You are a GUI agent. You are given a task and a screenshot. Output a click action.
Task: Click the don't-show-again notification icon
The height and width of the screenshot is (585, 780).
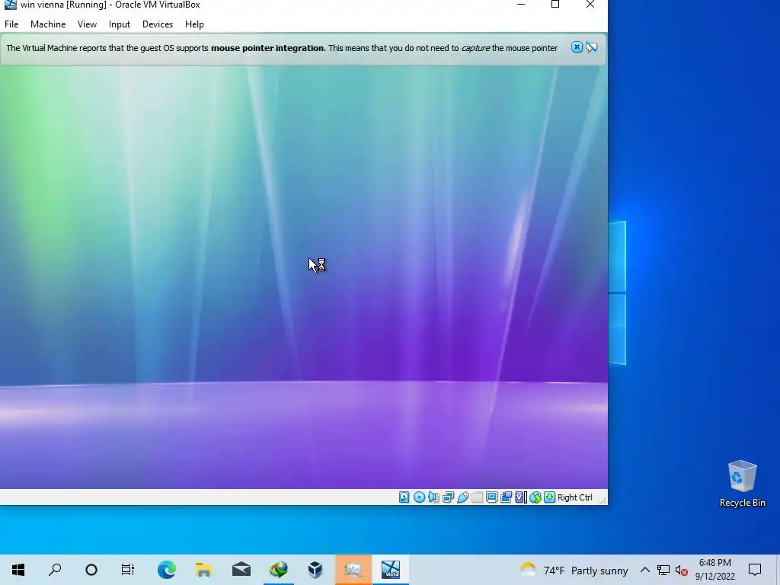click(591, 47)
